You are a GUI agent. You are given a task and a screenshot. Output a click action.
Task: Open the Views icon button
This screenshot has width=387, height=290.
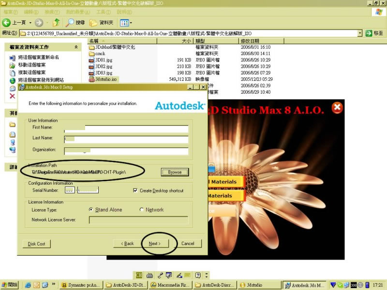pos(124,23)
